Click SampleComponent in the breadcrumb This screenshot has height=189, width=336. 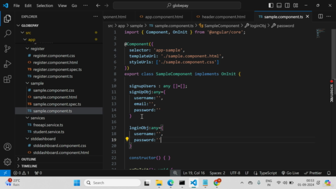click(222, 26)
